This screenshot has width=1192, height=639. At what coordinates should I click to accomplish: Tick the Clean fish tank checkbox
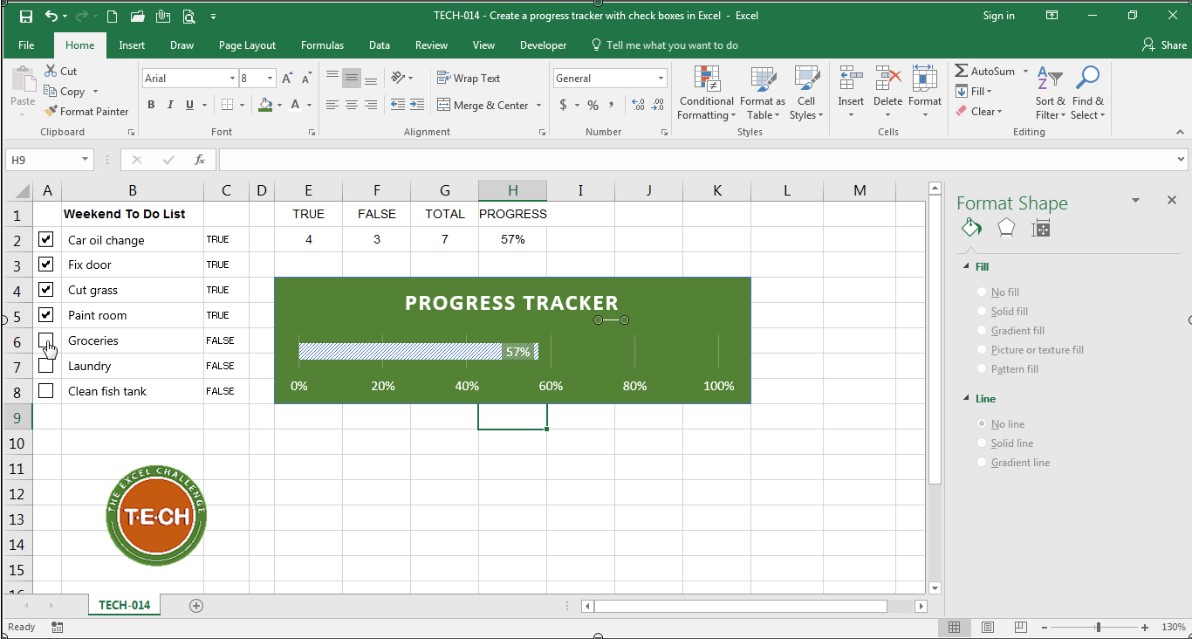(x=46, y=391)
